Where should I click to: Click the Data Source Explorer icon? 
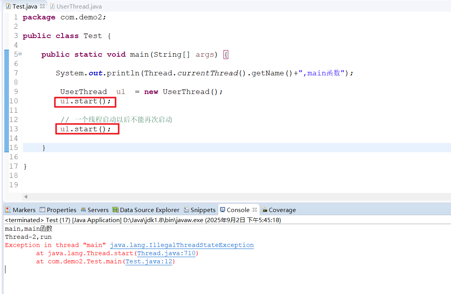point(115,209)
